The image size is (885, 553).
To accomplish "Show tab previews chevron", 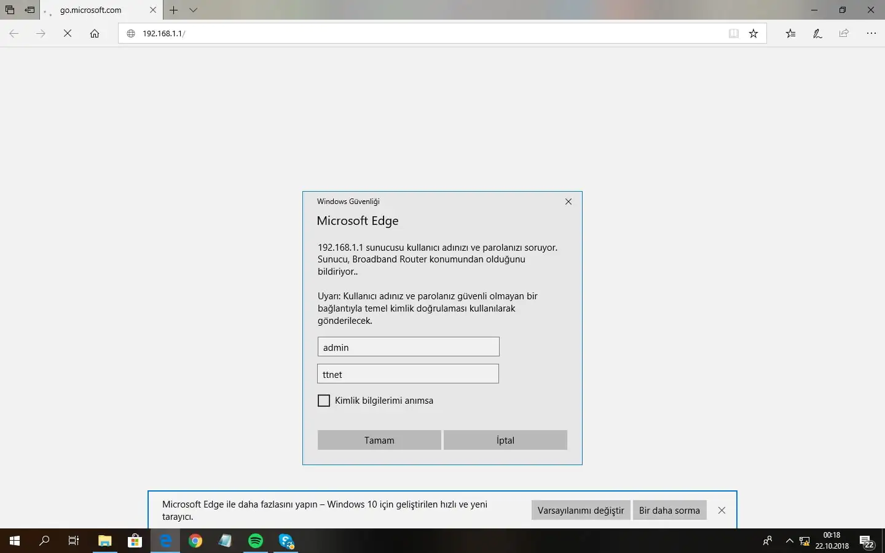I will click(194, 10).
